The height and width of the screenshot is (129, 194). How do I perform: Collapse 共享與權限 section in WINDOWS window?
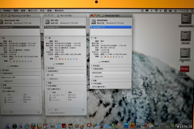pyautogui.click(x=92, y=83)
